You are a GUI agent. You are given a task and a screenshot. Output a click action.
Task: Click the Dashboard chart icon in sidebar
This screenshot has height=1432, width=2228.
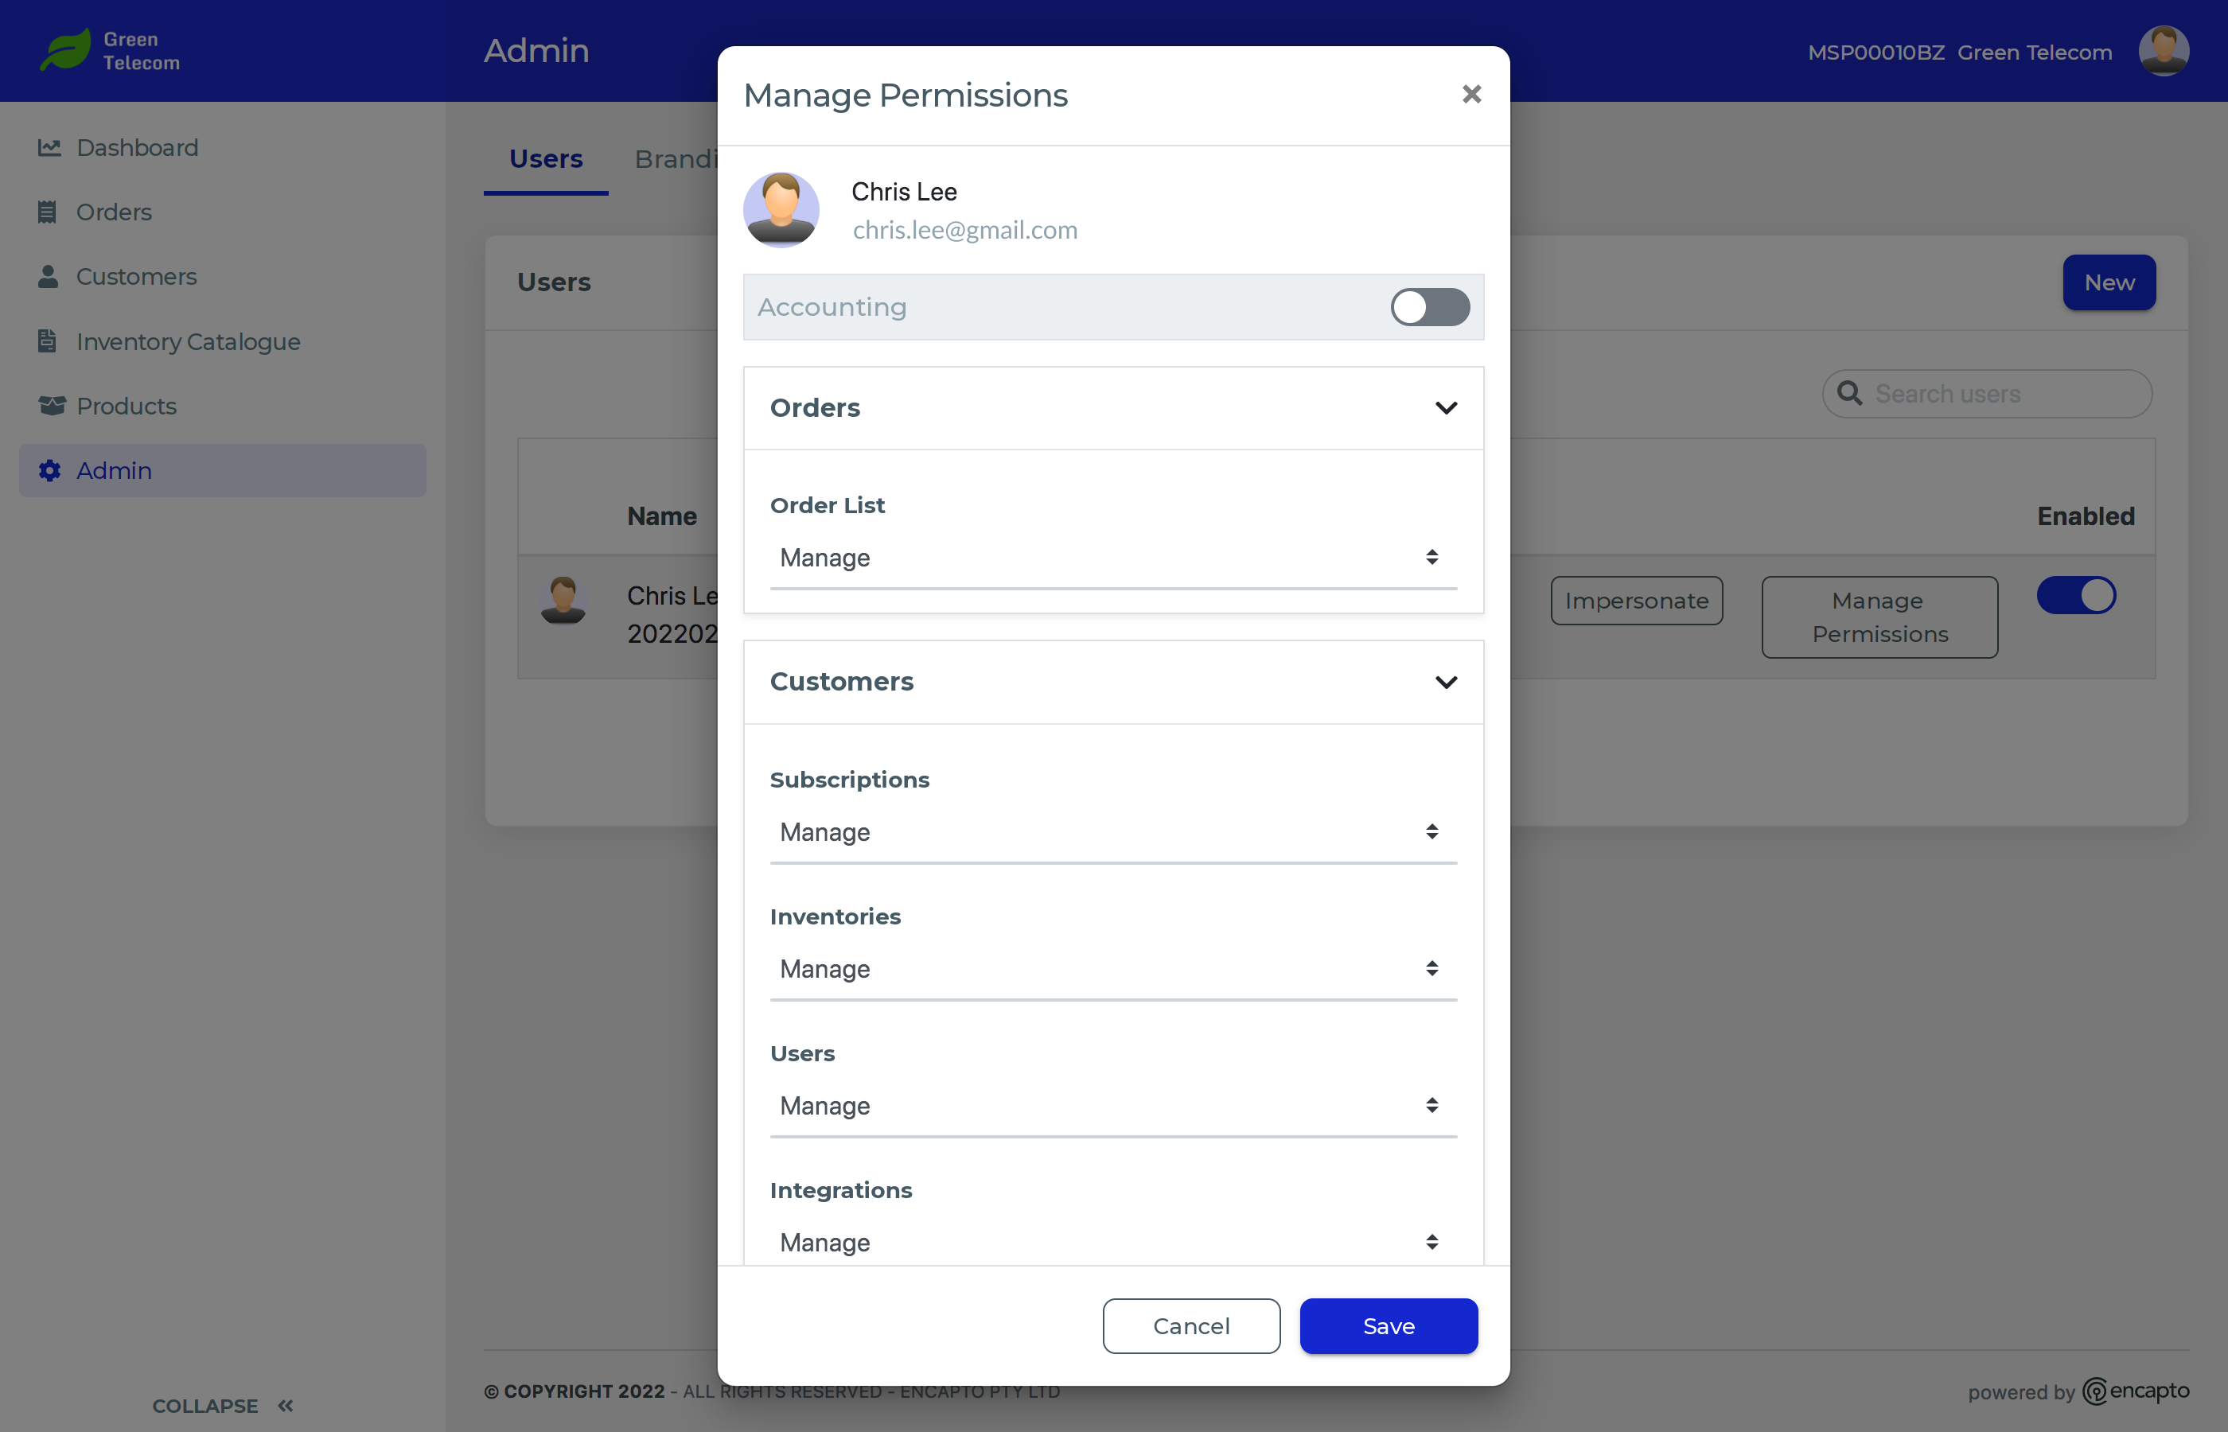point(49,148)
